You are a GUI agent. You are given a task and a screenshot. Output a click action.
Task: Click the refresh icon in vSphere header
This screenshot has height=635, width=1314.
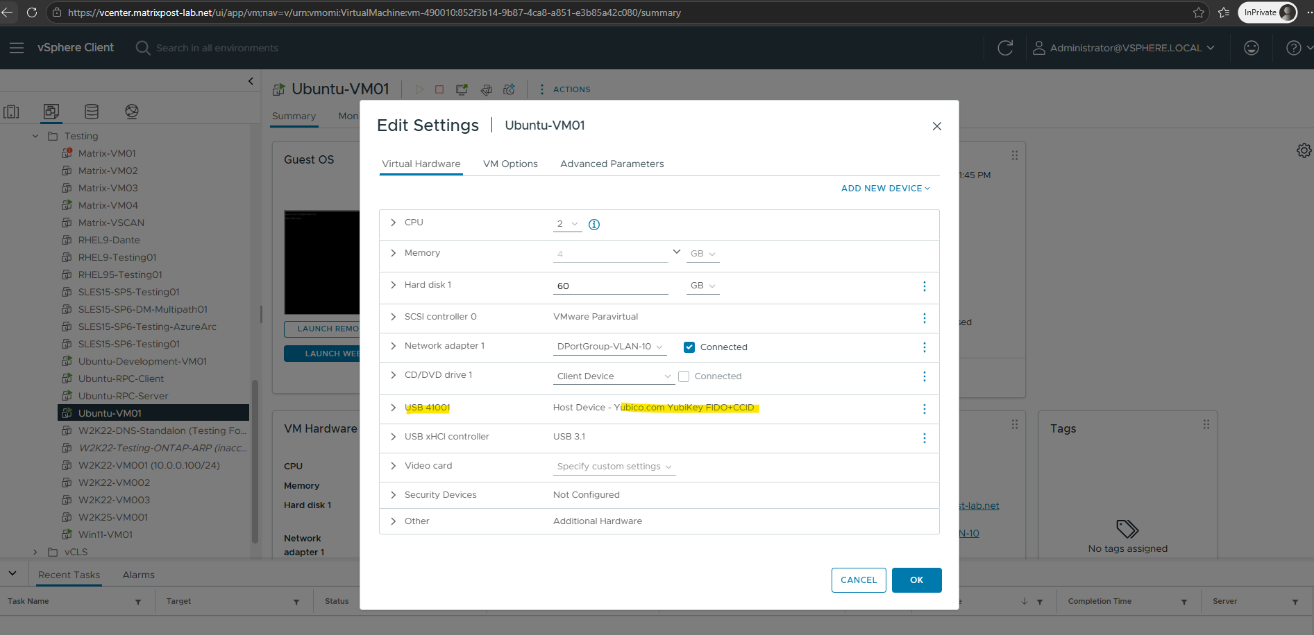coord(1005,48)
